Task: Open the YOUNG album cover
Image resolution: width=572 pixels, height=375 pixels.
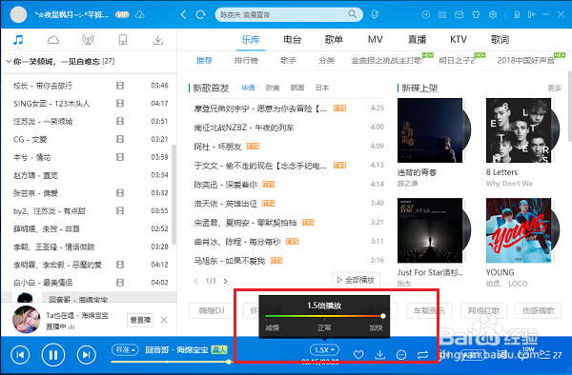Action: point(519,230)
